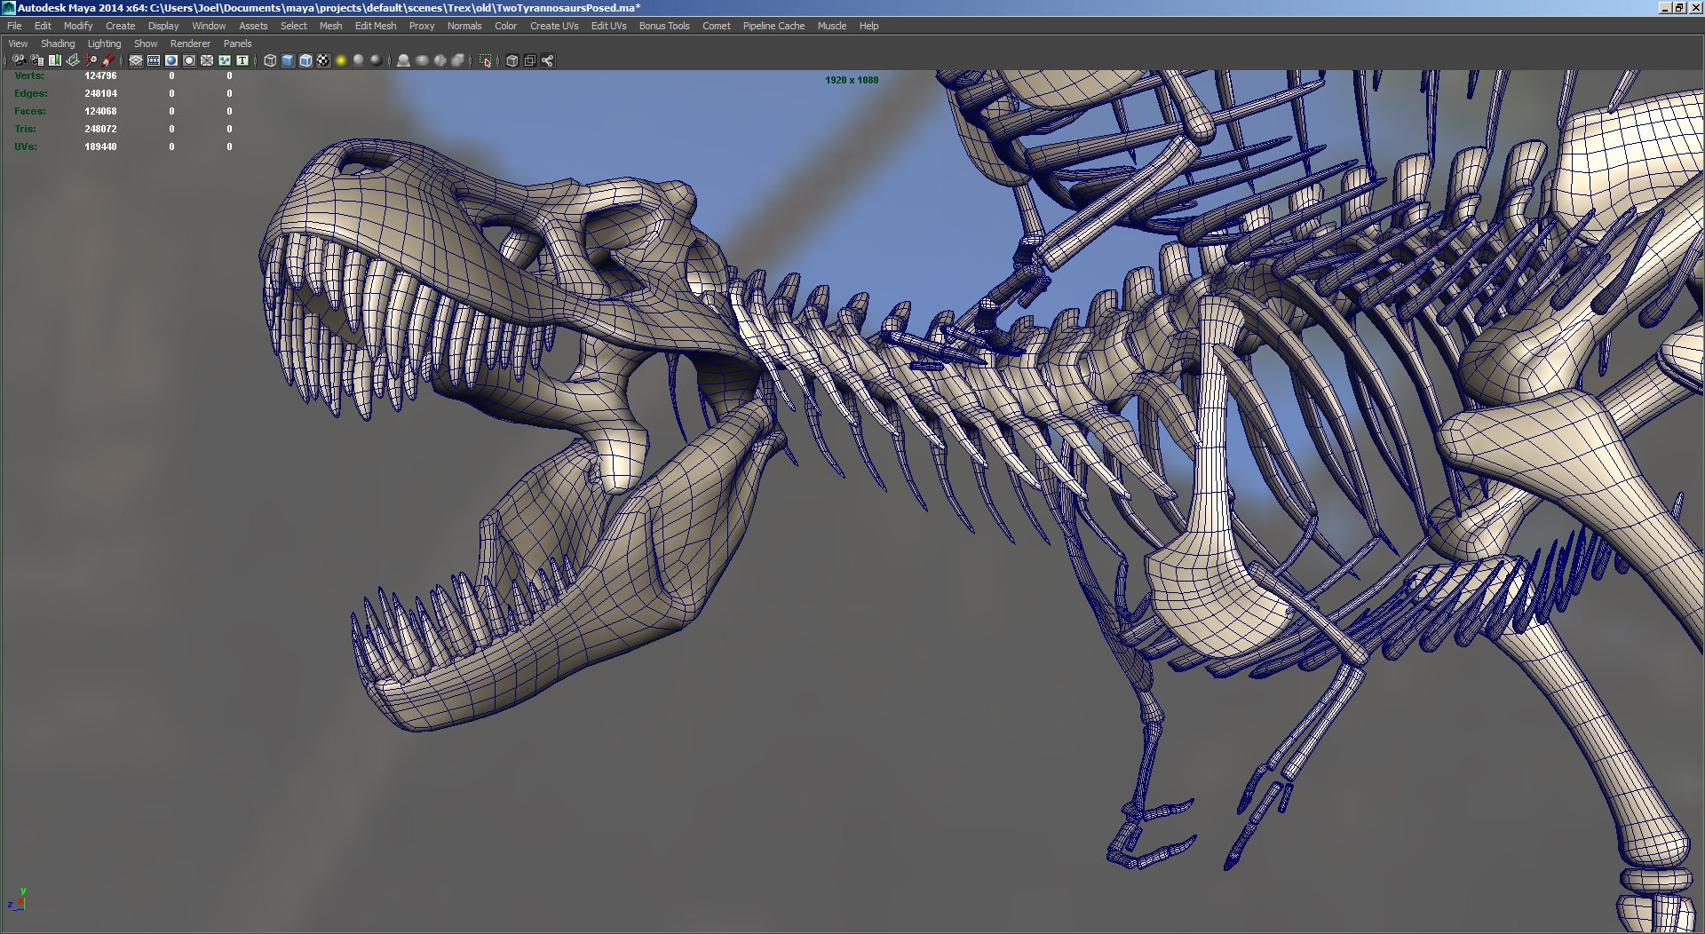Click the X-Ray Joints icon

pyautogui.click(x=548, y=60)
